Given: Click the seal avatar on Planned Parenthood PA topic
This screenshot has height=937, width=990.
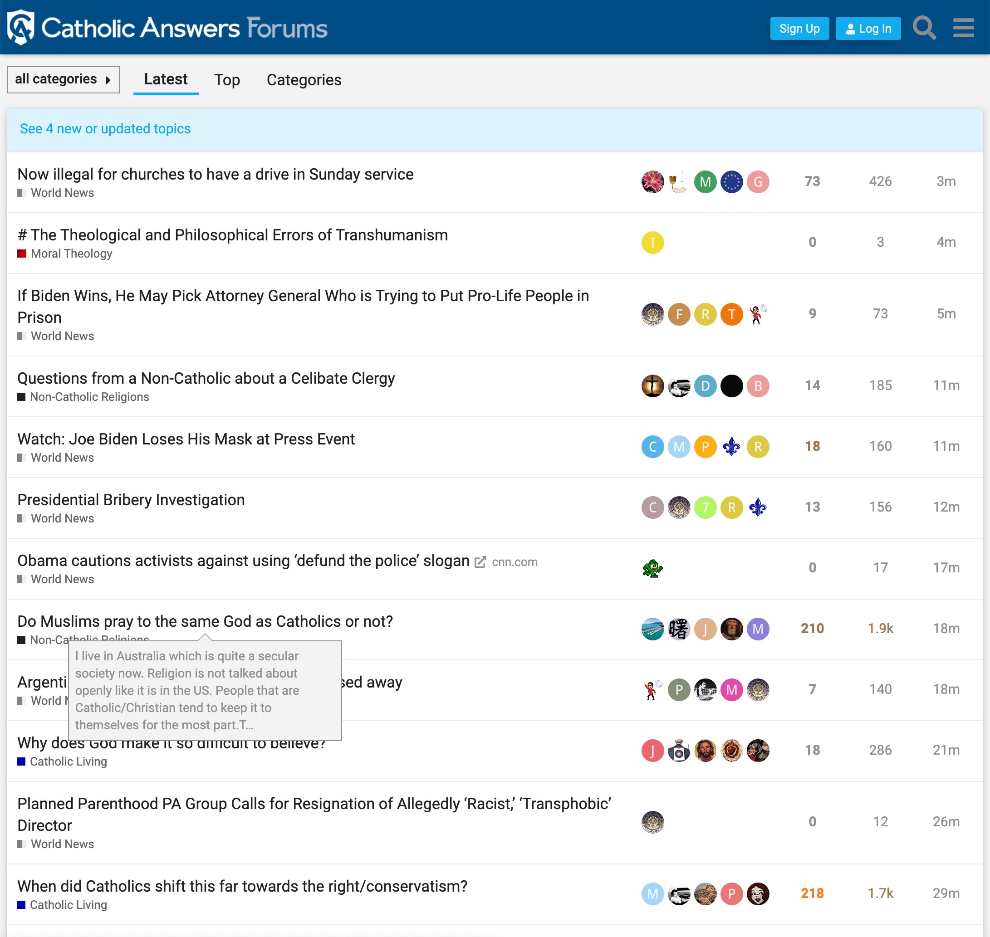Looking at the screenshot, I should pos(652,822).
